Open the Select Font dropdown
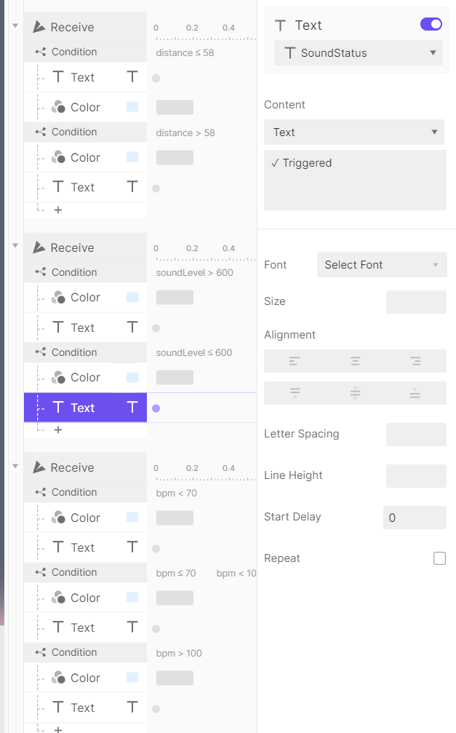Image resolution: width=456 pixels, height=733 pixels. click(382, 265)
